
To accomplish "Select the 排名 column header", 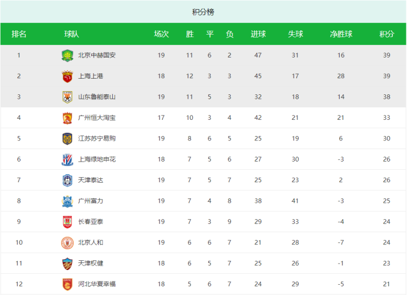I will 19,34.
